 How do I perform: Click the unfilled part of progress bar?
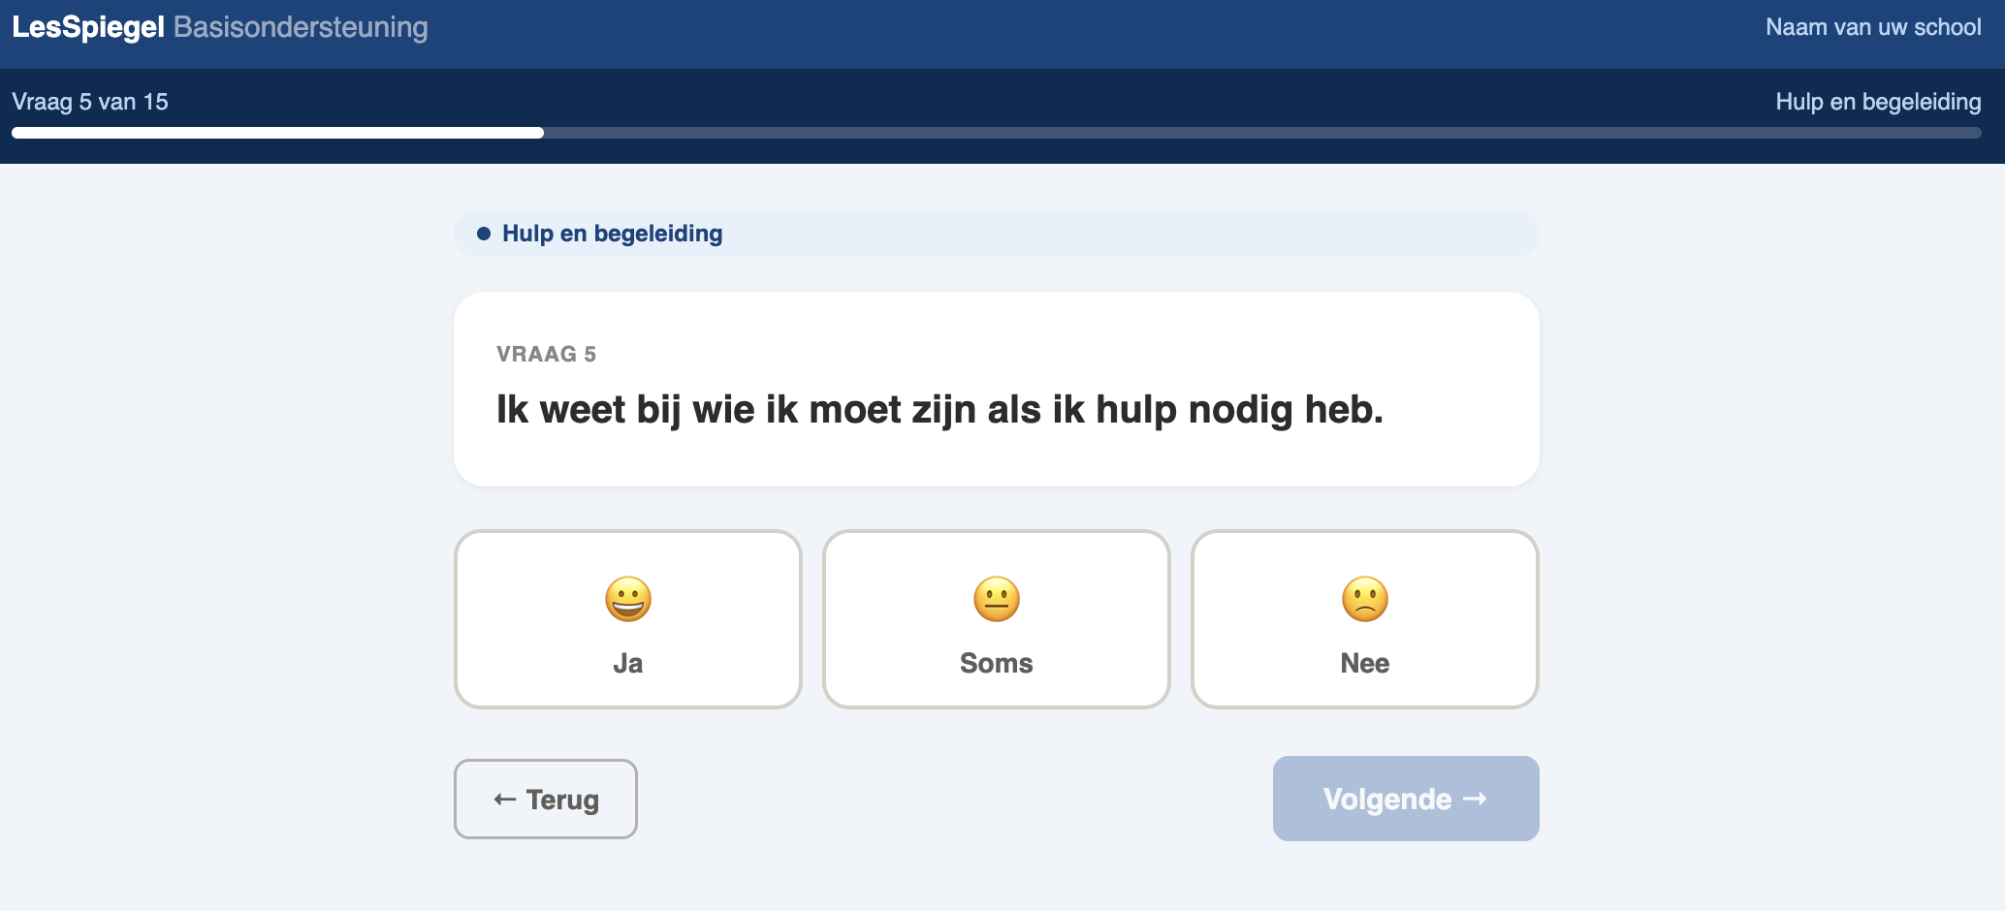[x=1260, y=133]
